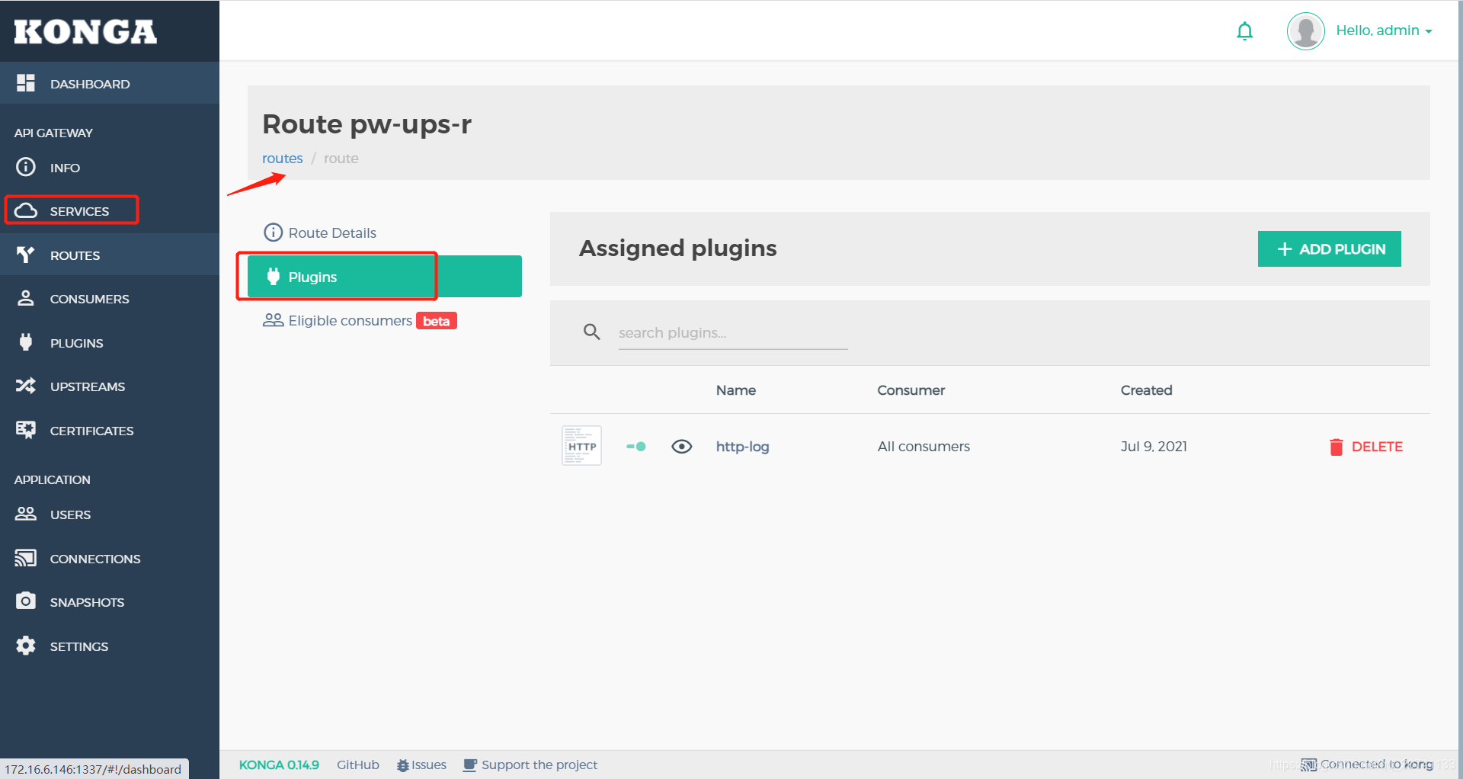Viewport: 1463px width, 779px height.
Task: Click the KONGA 0.14.9 version link
Action: click(x=279, y=765)
